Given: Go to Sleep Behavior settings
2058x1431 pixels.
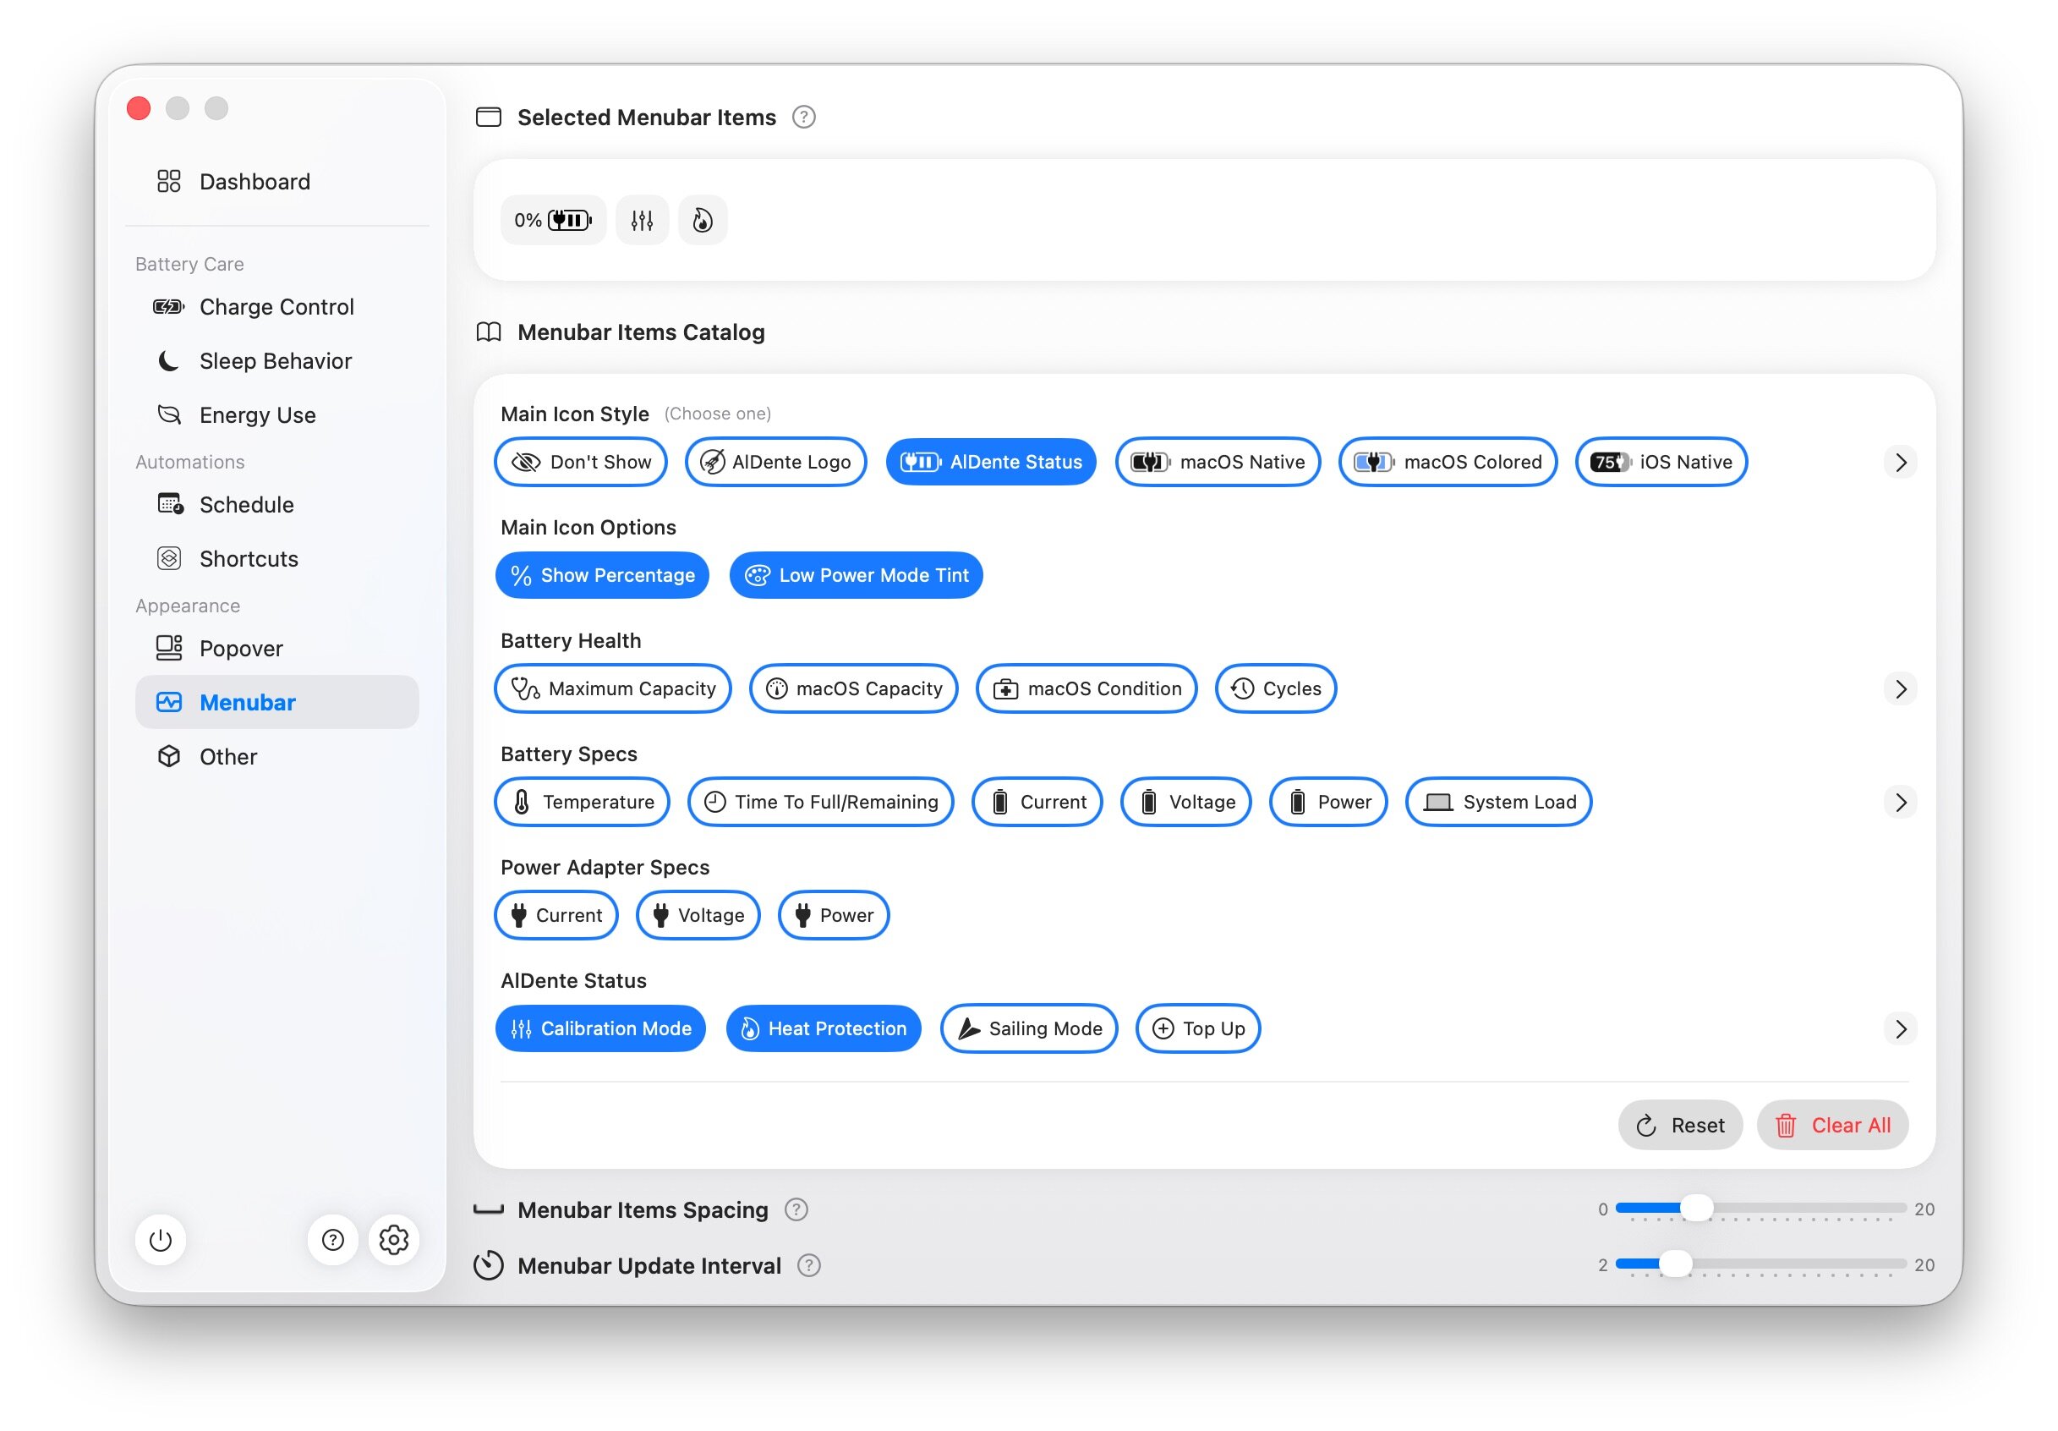Looking at the screenshot, I should (x=277, y=361).
